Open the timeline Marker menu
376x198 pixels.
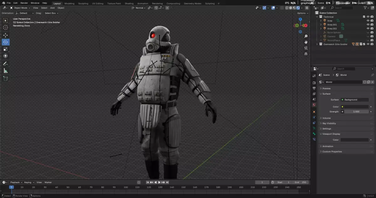coord(48,182)
